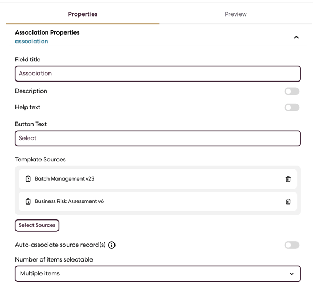Click the Select Sources button
This screenshot has height=285, width=313.
[37, 225]
